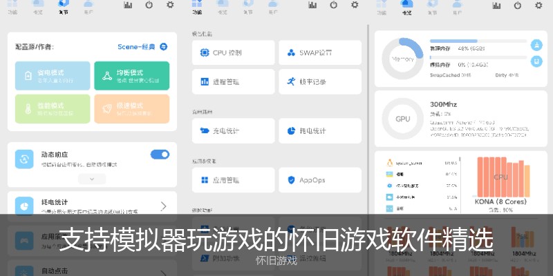The height and width of the screenshot is (276, 553).
Task: Click the swap memory usage bar
Action: (478, 57)
